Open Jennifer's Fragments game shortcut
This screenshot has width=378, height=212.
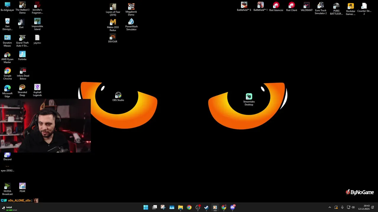(37, 8)
